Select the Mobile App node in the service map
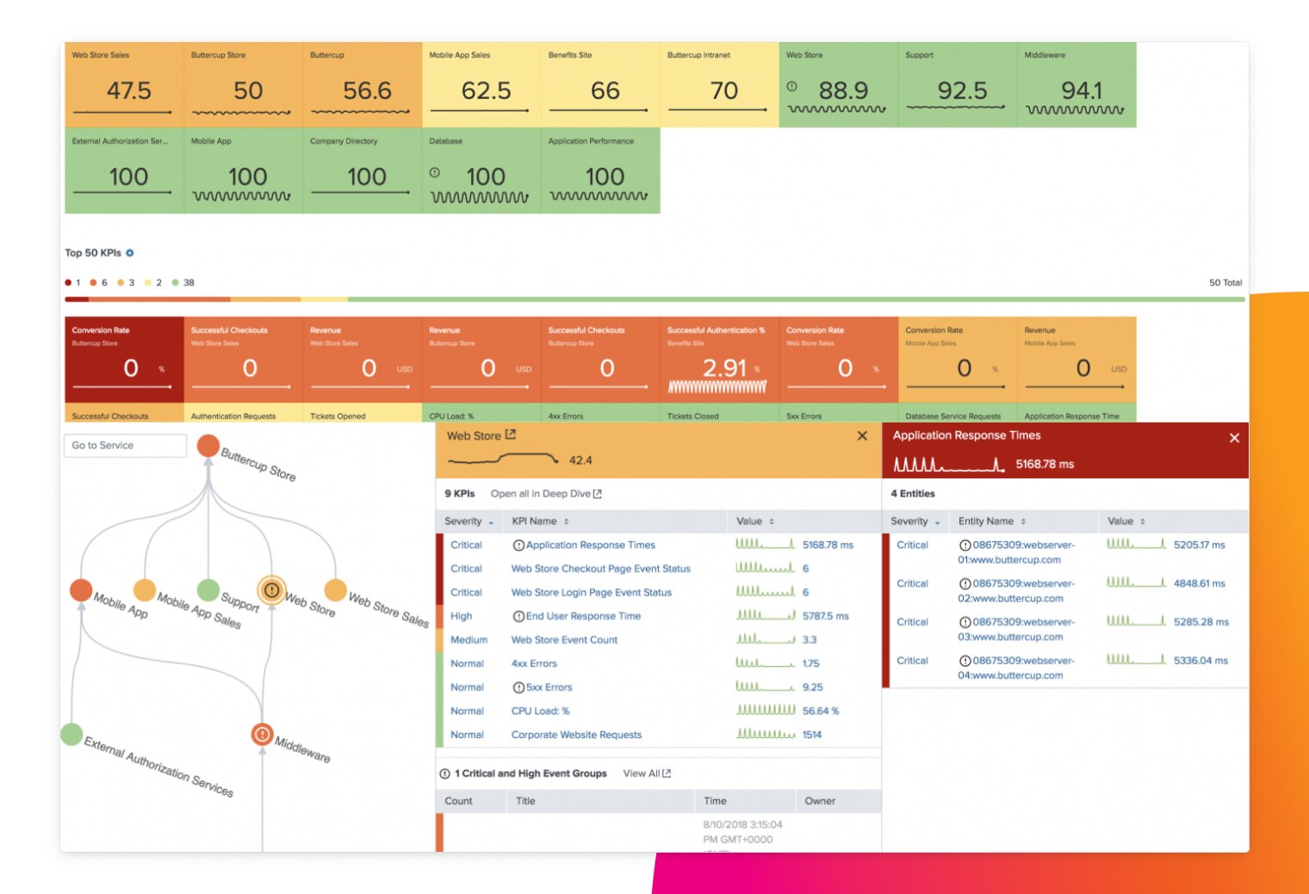 (82, 591)
